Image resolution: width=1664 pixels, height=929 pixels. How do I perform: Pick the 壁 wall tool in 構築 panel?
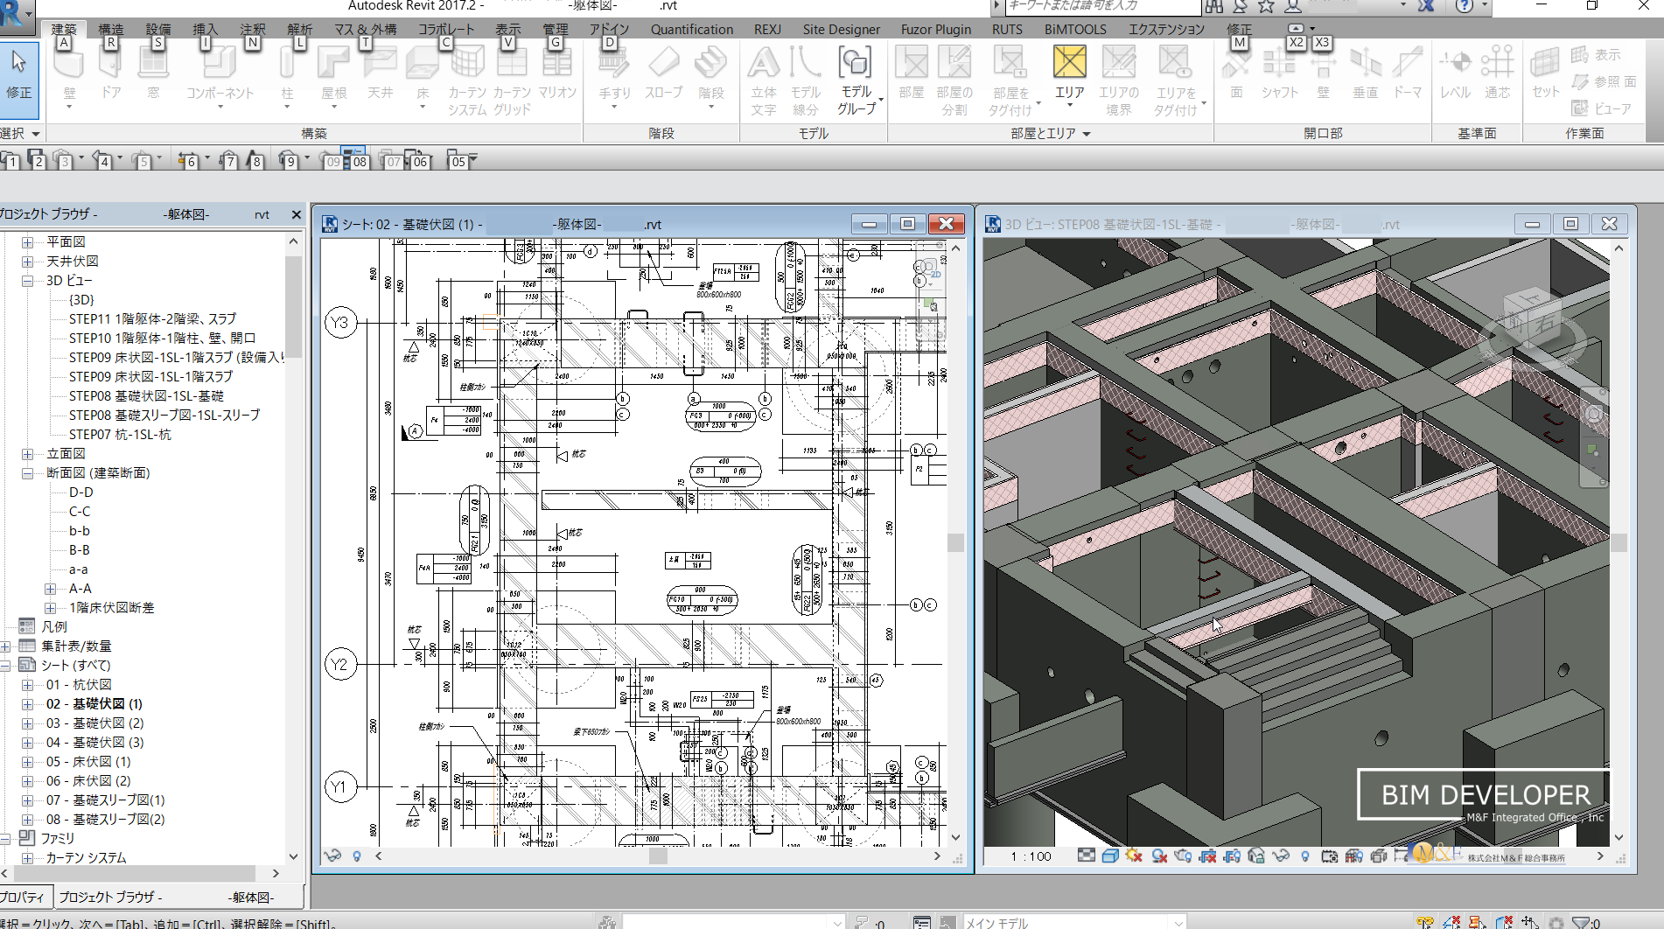[x=69, y=79]
